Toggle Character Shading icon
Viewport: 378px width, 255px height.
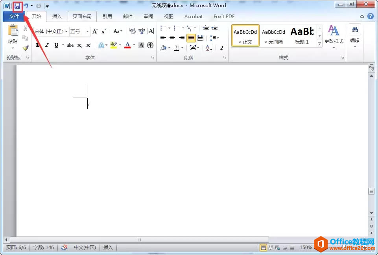pos(141,45)
